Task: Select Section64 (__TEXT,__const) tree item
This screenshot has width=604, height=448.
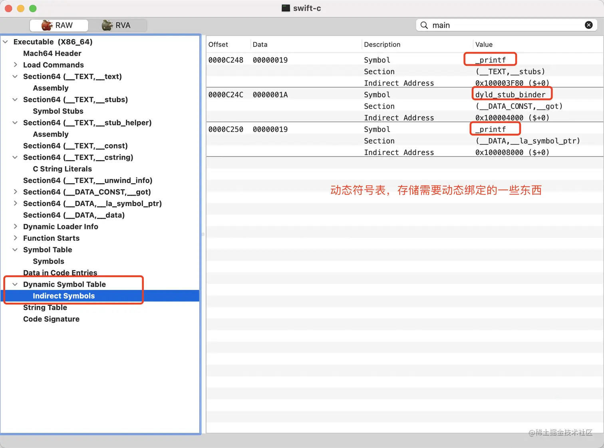Action: pos(75,146)
